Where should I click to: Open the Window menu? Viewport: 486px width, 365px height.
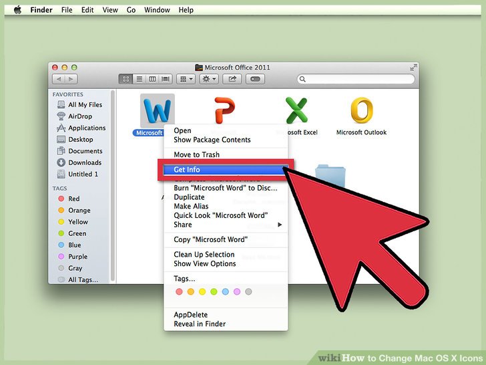[x=157, y=10]
